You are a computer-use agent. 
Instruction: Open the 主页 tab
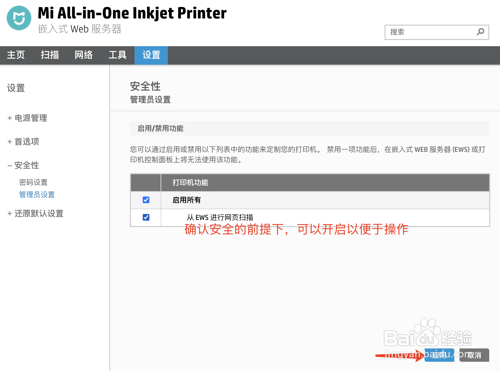click(16, 55)
